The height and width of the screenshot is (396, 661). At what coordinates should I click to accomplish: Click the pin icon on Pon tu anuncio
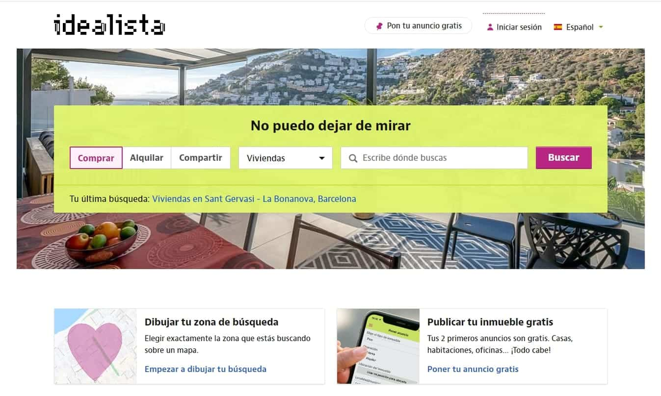379,26
